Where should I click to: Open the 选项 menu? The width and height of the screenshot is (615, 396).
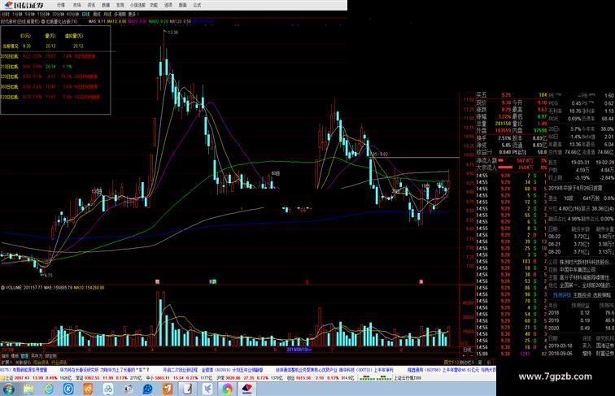(x=168, y=5)
